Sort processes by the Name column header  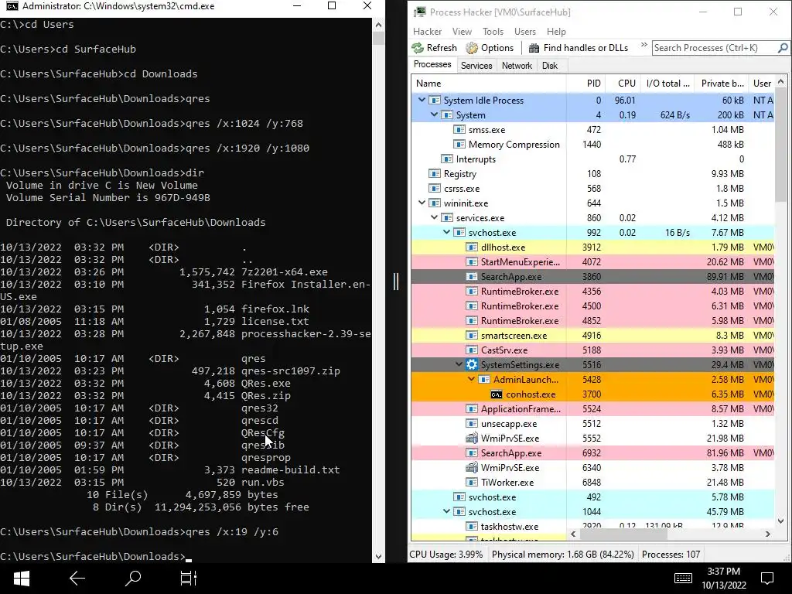click(x=489, y=84)
